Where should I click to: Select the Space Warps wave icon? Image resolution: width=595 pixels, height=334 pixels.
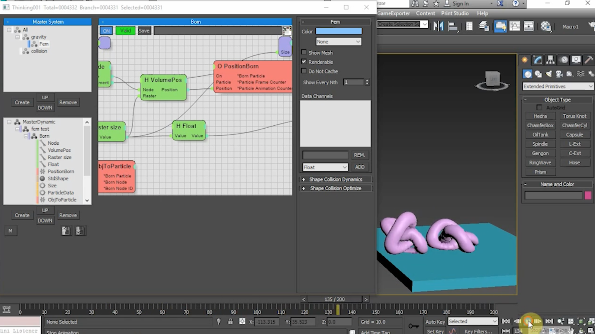pos(580,74)
